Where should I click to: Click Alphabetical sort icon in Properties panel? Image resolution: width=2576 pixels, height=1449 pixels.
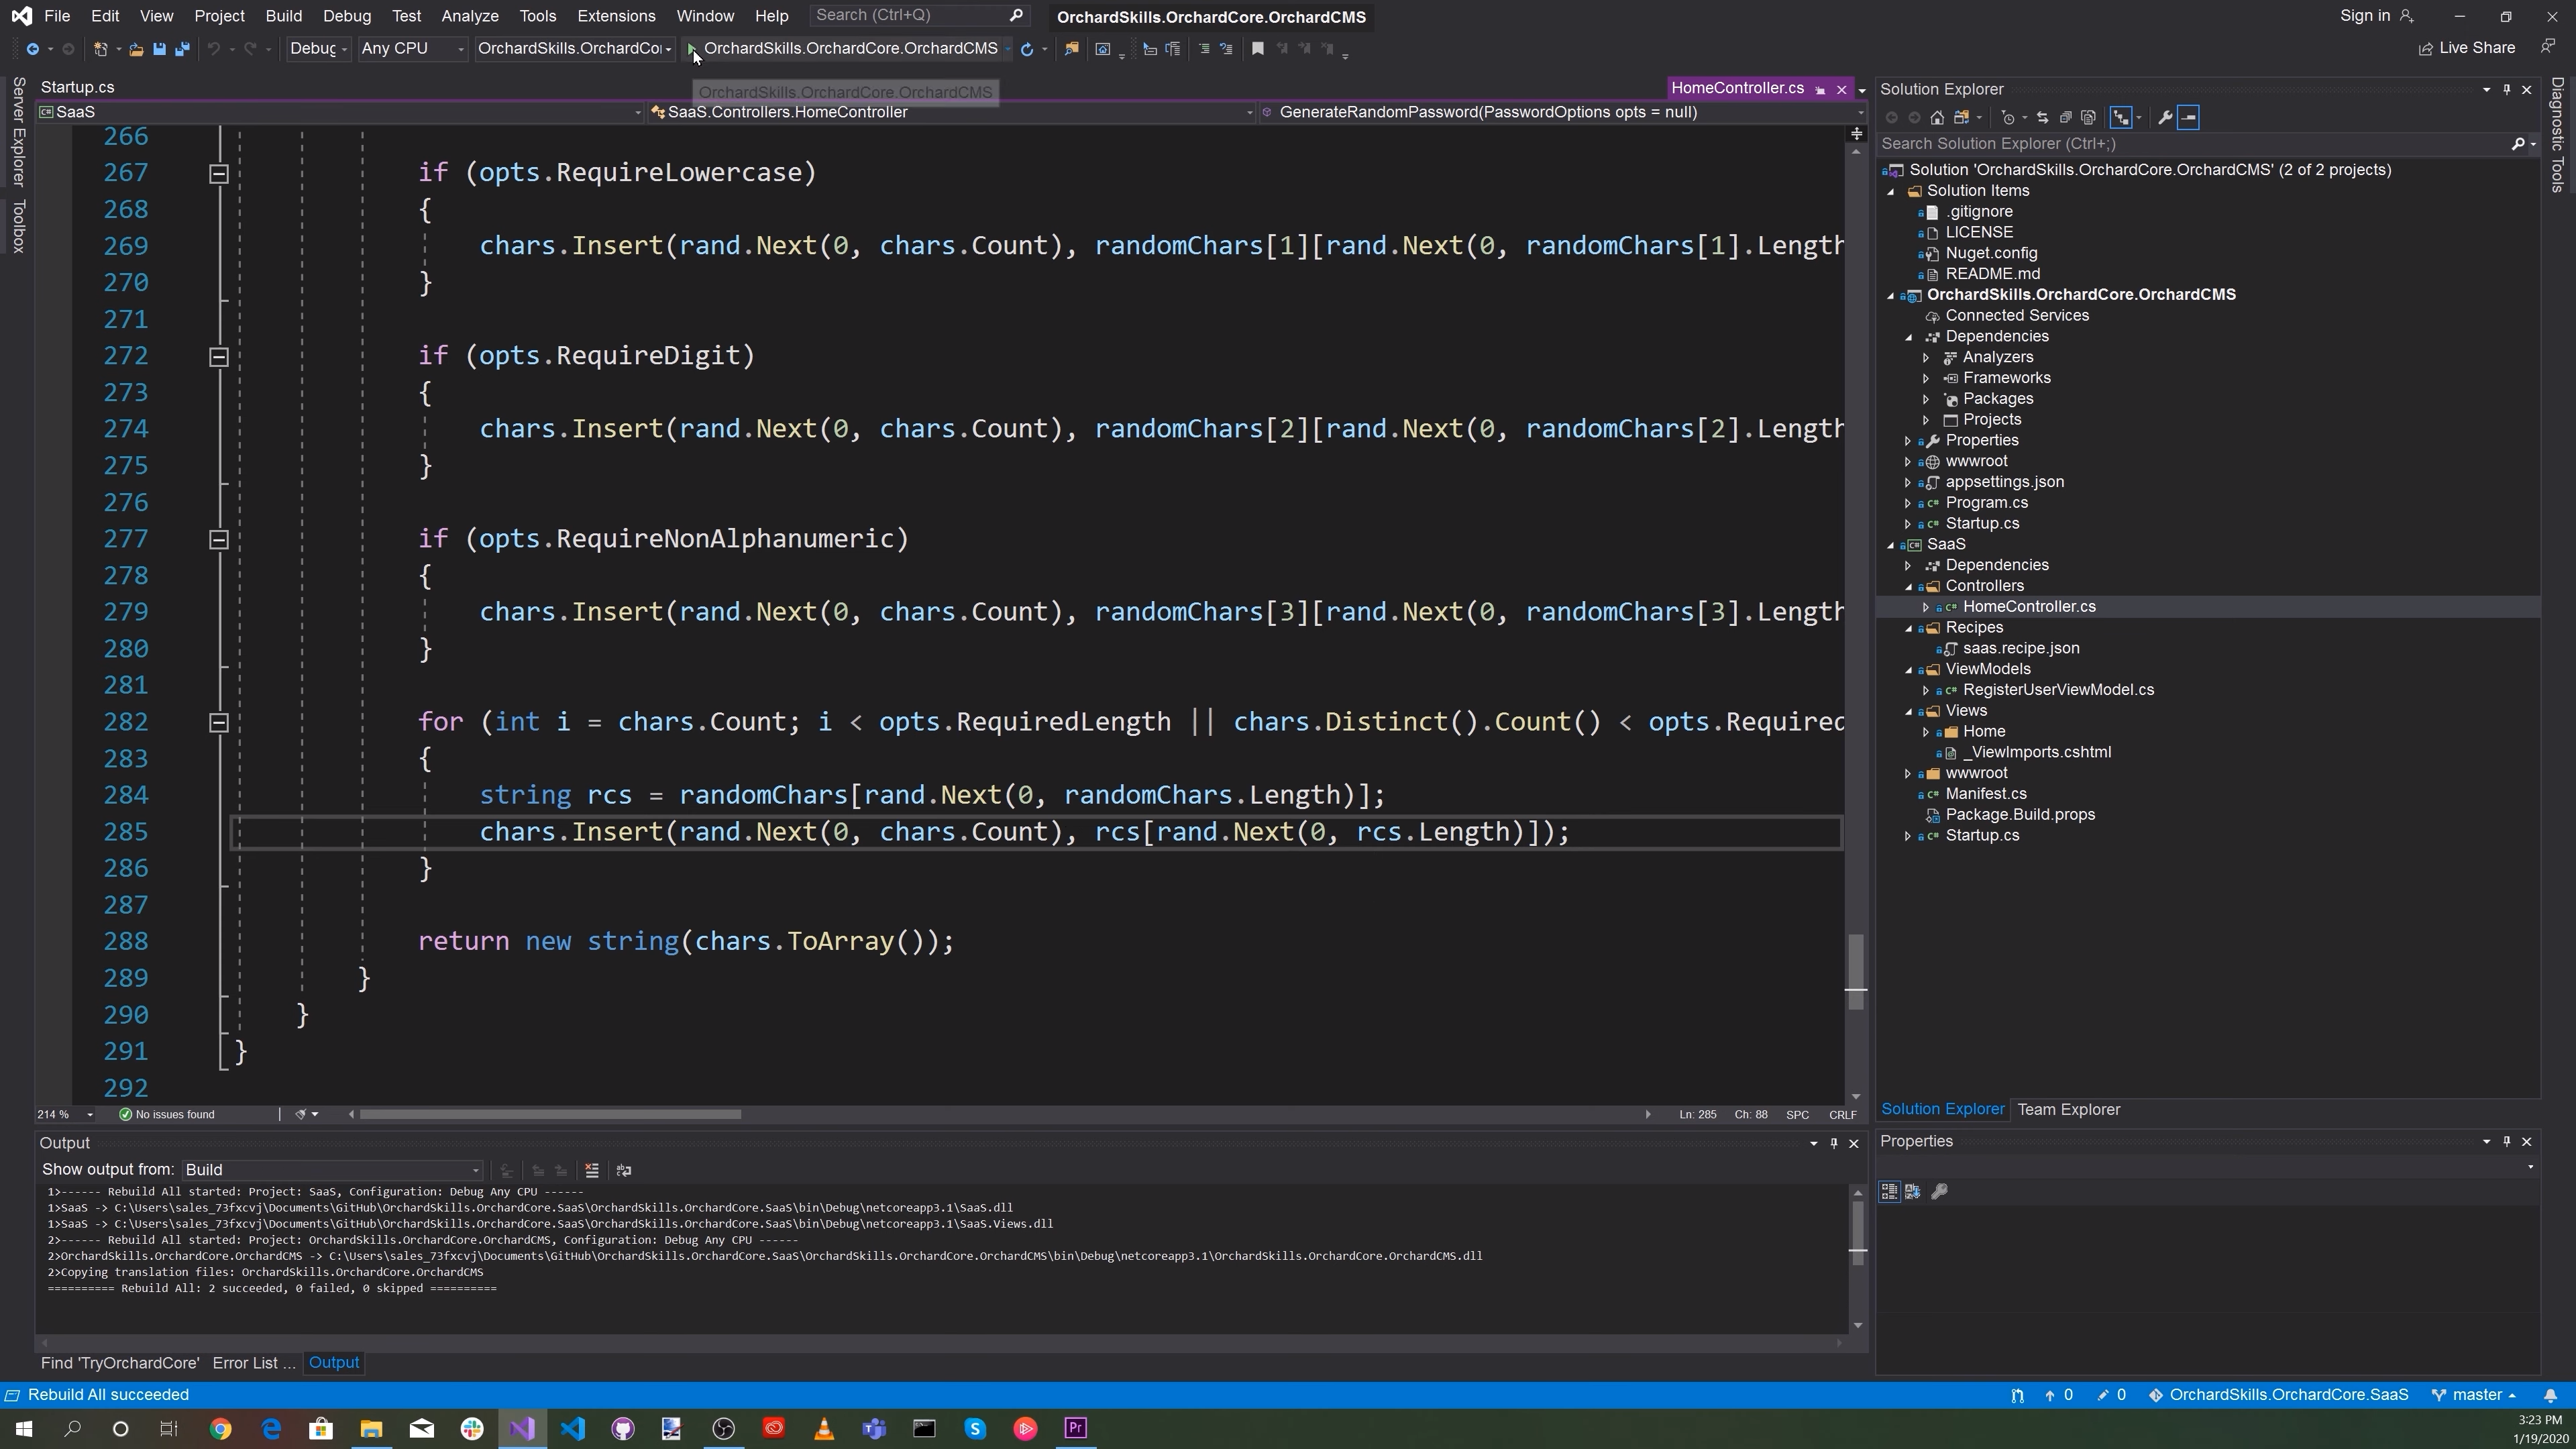coord(1913,1191)
